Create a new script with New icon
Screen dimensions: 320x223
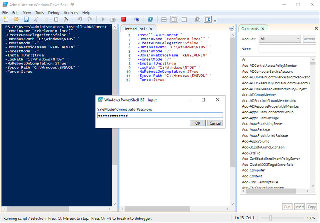[6, 19]
